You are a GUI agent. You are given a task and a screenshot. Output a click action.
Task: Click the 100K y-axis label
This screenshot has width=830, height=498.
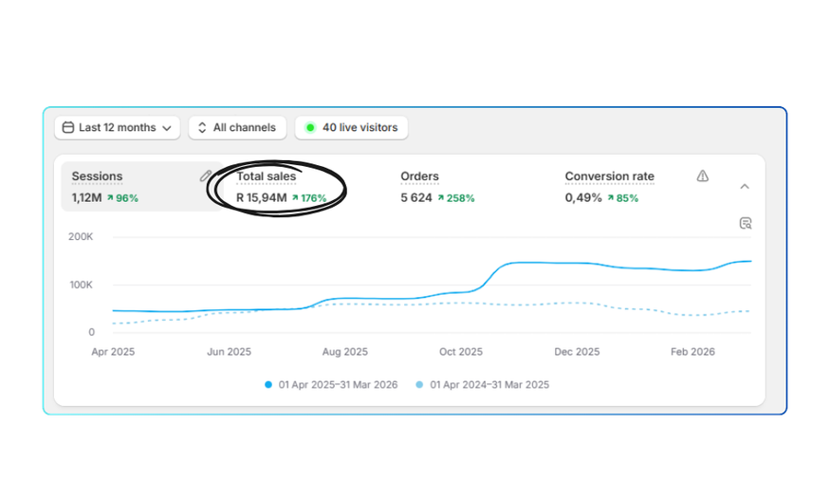[81, 285]
